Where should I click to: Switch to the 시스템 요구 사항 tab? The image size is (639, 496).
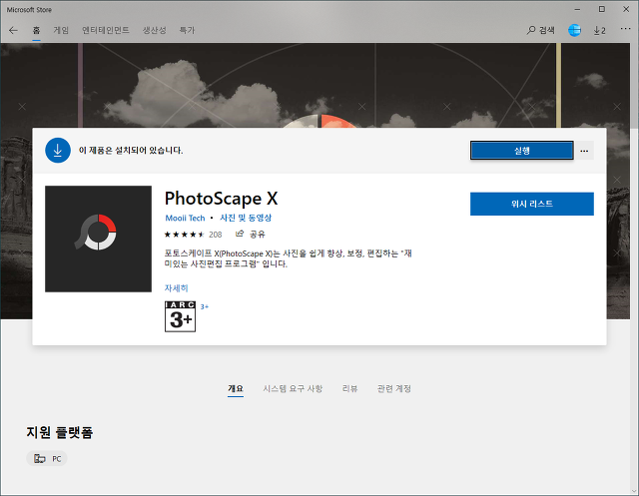(x=293, y=388)
